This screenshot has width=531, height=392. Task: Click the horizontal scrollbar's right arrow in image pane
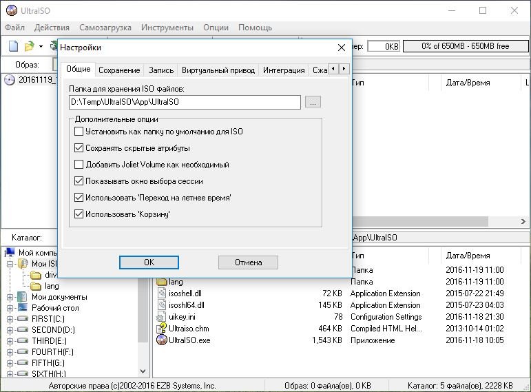[x=523, y=221]
